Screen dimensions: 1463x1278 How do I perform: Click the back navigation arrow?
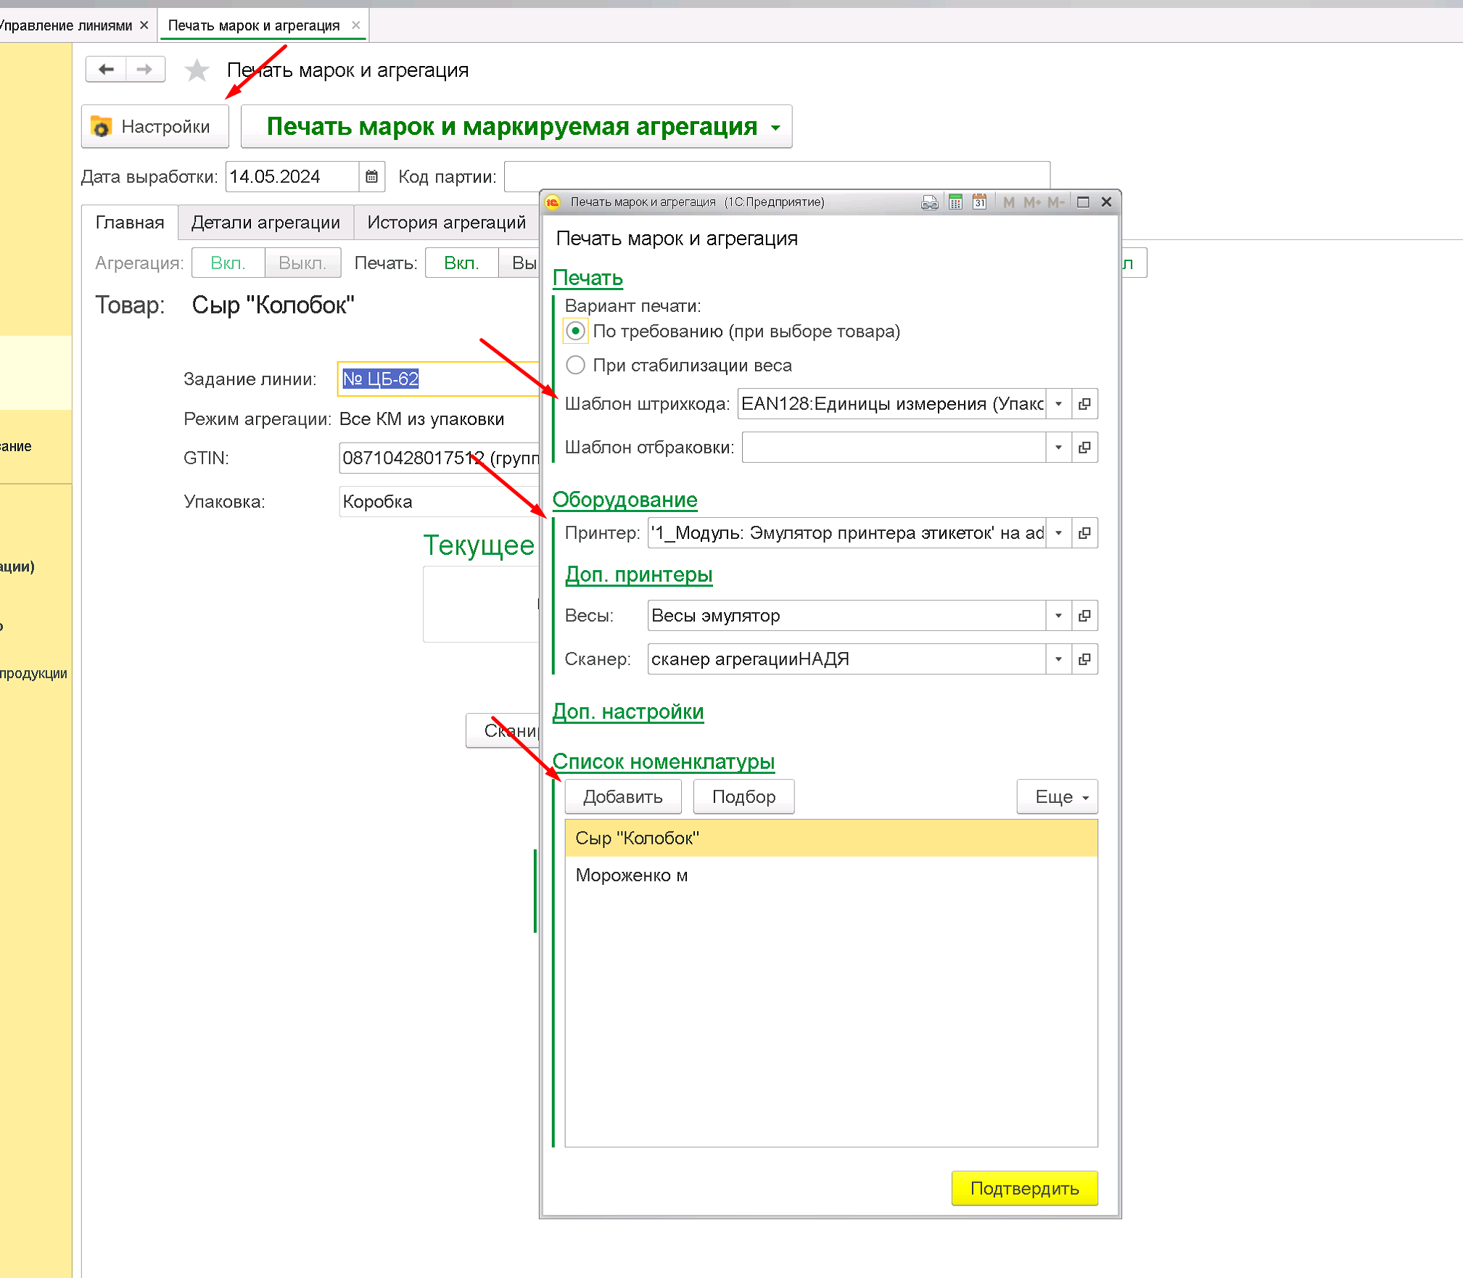pos(106,70)
